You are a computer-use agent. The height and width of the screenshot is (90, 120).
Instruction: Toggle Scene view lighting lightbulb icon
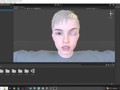tap(27, 8)
